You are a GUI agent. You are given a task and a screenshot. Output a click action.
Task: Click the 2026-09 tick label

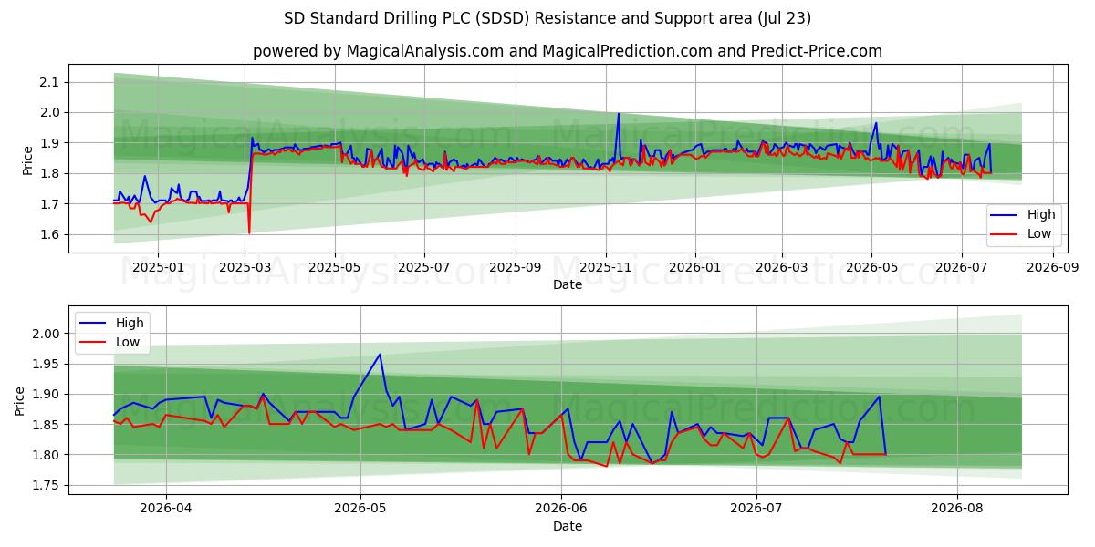[1051, 268]
